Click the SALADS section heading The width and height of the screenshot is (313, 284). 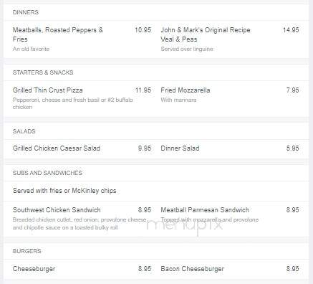point(24,131)
